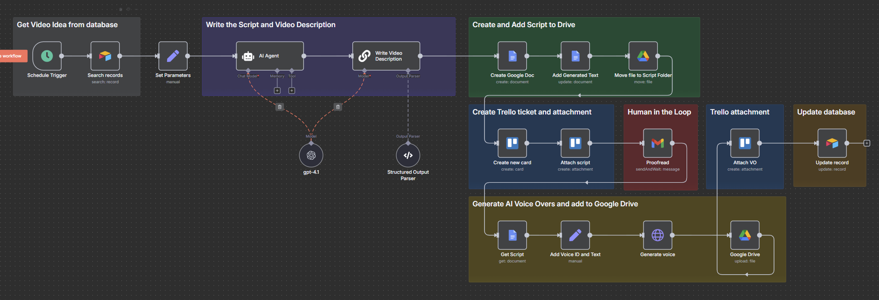Screen dimensions: 879x300
Task: Open the AI Agent robot node
Action: 270,56
